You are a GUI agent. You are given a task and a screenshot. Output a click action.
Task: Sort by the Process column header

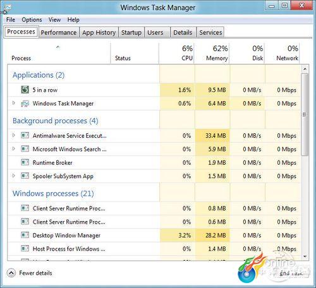click(58, 53)
